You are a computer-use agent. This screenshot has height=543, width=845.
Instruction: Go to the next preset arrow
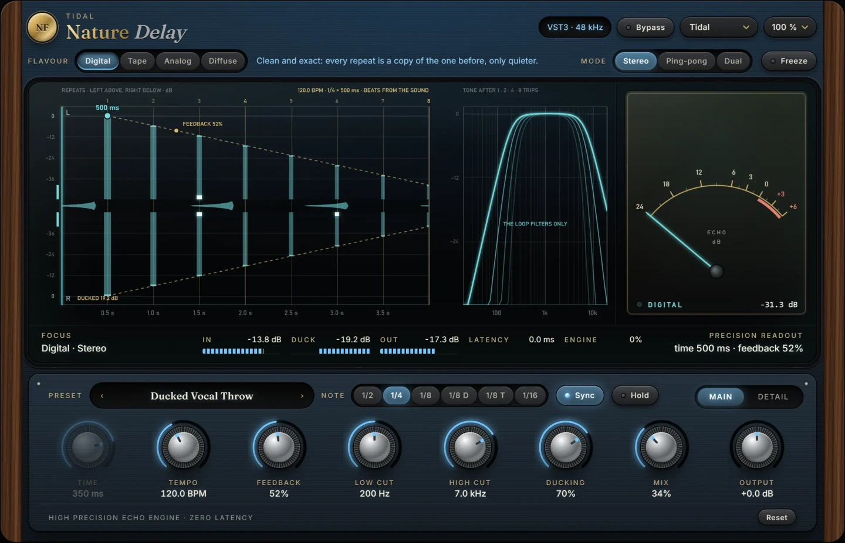point(302,396)
